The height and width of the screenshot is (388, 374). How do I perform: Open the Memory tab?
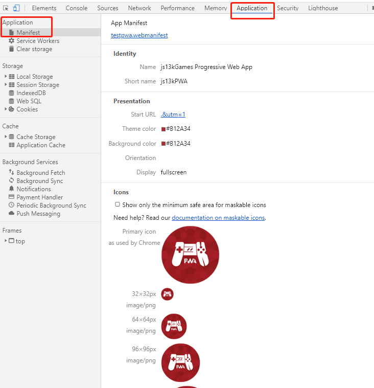point(216,8)
